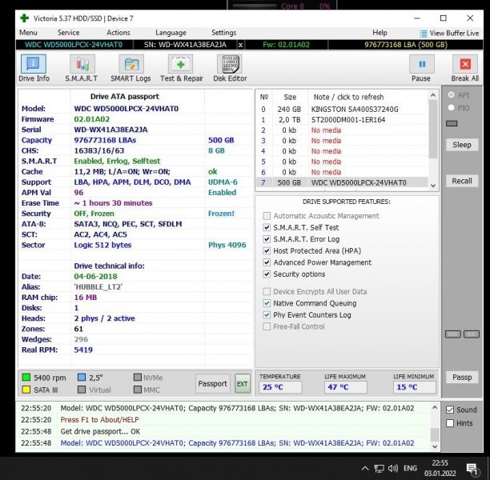Screen dimensions: 490x480
Task: Click the Pause icon button
Action: 420,68
